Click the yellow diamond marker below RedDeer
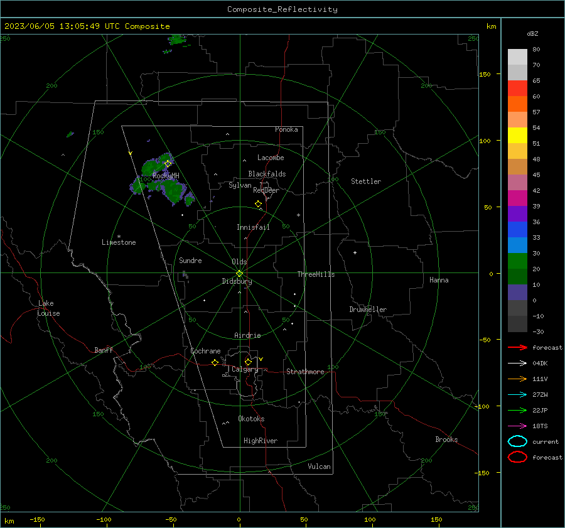This screenshot has height=528, width=565. 258,204
